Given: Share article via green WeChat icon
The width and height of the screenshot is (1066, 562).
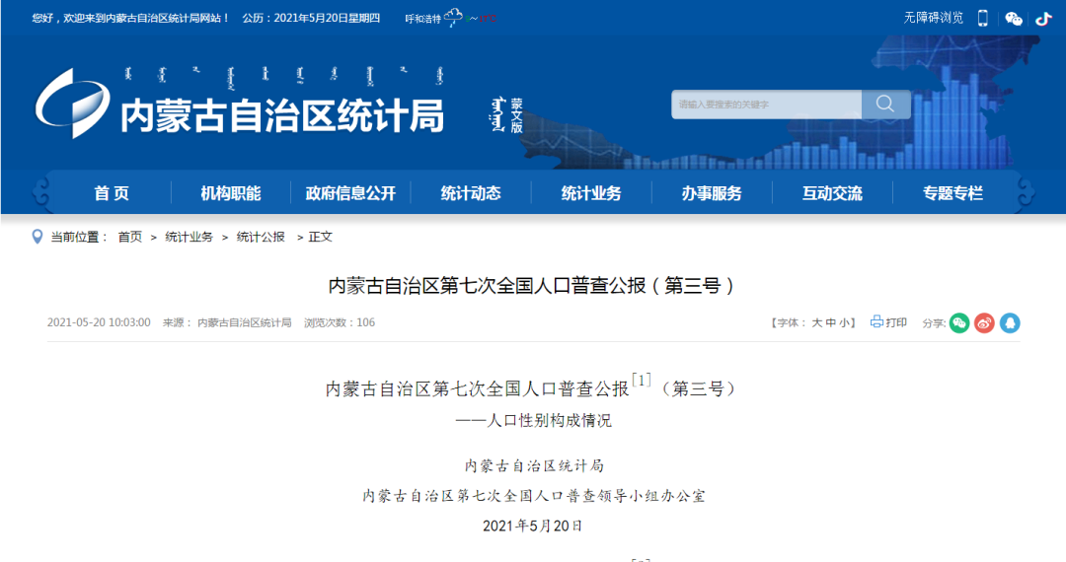Looking at the screenshot, I should pos(959,323).
